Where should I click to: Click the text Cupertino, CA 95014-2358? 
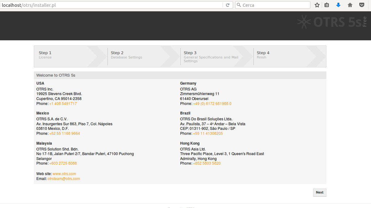pos(59,99)
